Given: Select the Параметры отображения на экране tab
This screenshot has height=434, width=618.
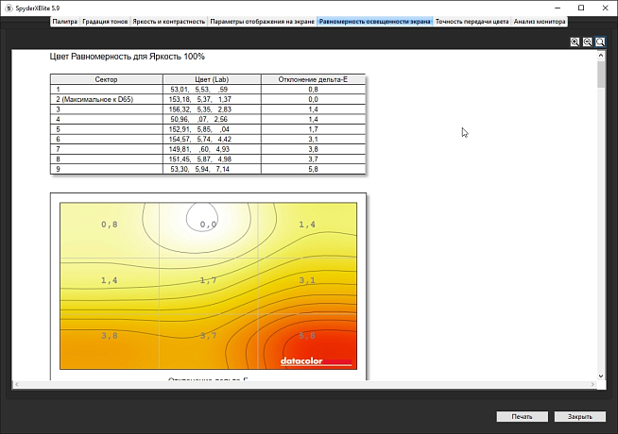Looking at the screenshot, I should point(262,20).
